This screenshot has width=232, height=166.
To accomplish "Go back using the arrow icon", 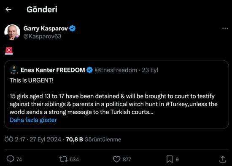I will (8, 9).
